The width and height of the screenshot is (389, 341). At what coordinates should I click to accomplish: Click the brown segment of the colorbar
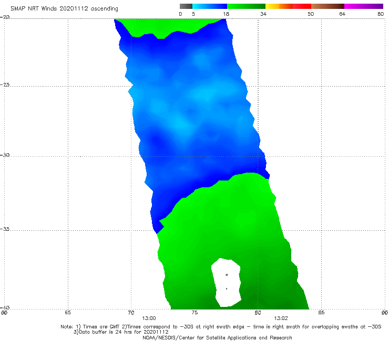click(327, 6)
